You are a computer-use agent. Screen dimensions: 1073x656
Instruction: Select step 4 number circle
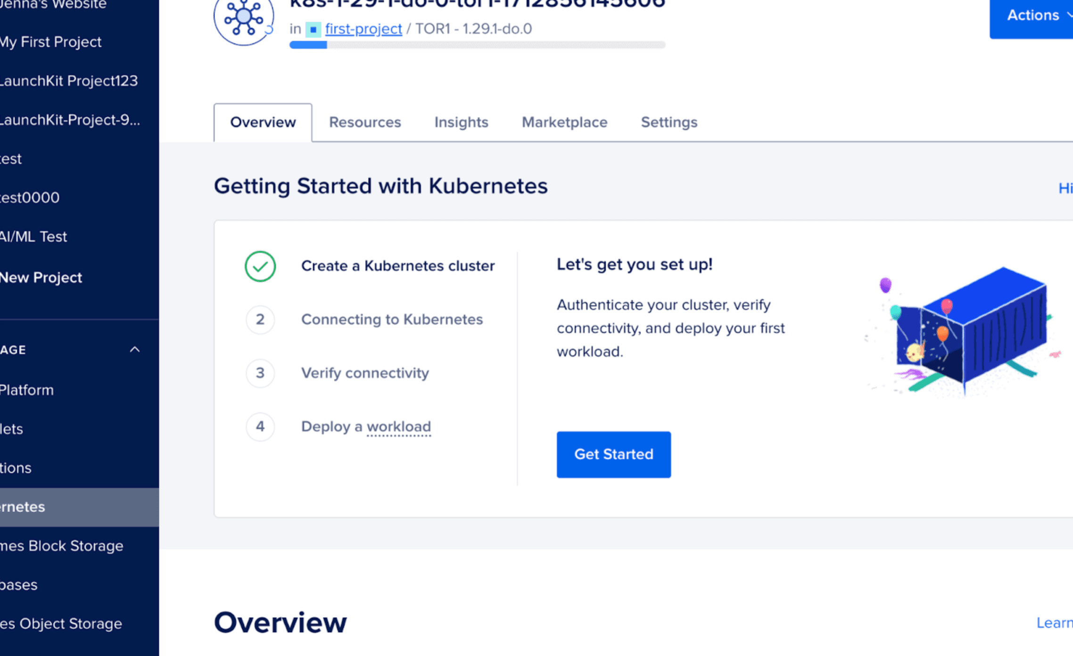pos(260,426)
